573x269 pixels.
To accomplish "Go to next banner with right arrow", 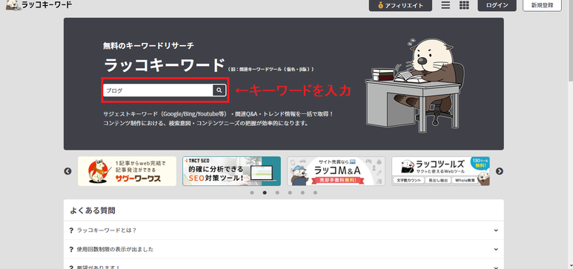I will pos(500,171).
